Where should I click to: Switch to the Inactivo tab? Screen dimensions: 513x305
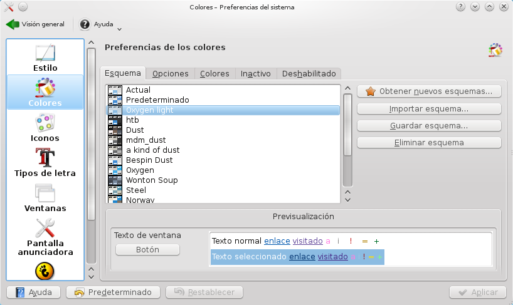[x=255, y=74]
